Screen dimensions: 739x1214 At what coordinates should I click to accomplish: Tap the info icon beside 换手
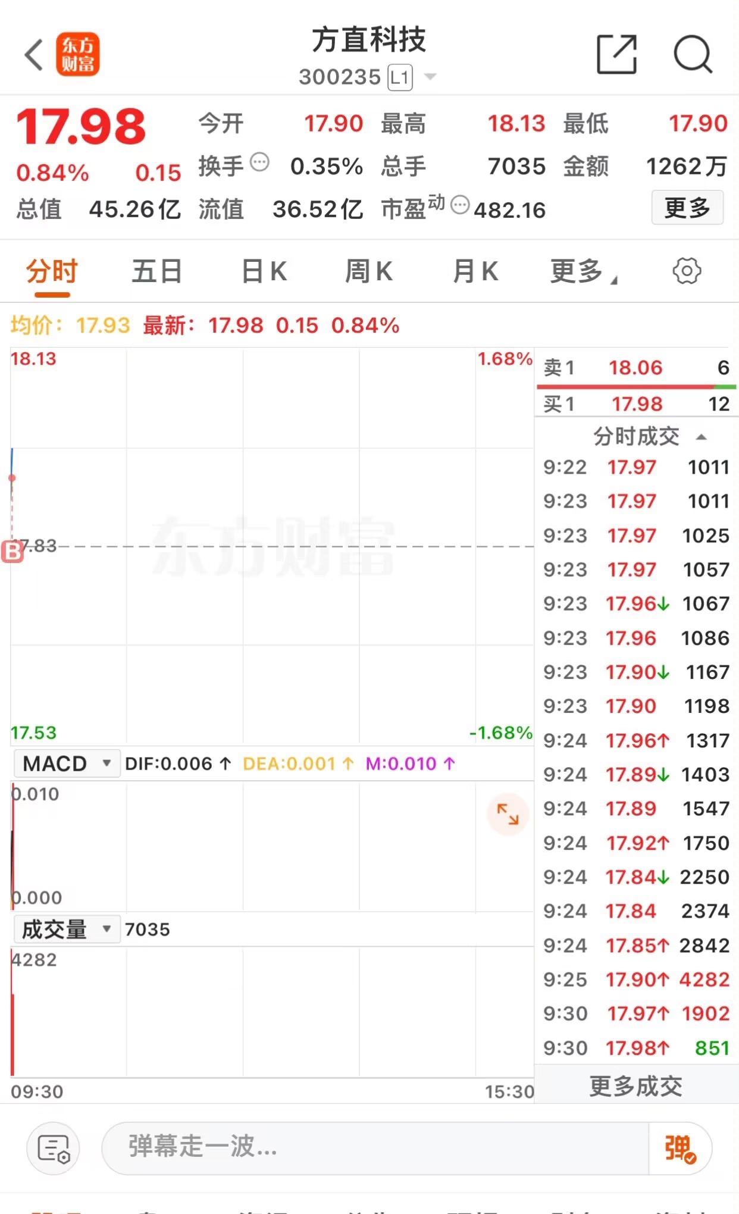click(x=259, y=162)
